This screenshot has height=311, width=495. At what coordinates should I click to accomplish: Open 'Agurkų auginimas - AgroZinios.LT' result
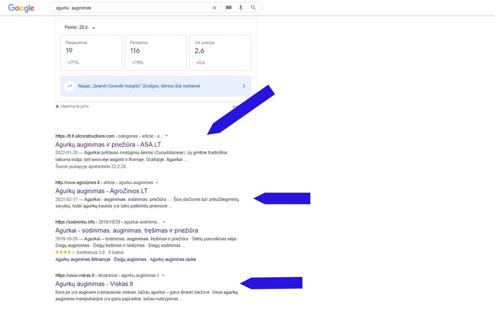pos(101,191)
